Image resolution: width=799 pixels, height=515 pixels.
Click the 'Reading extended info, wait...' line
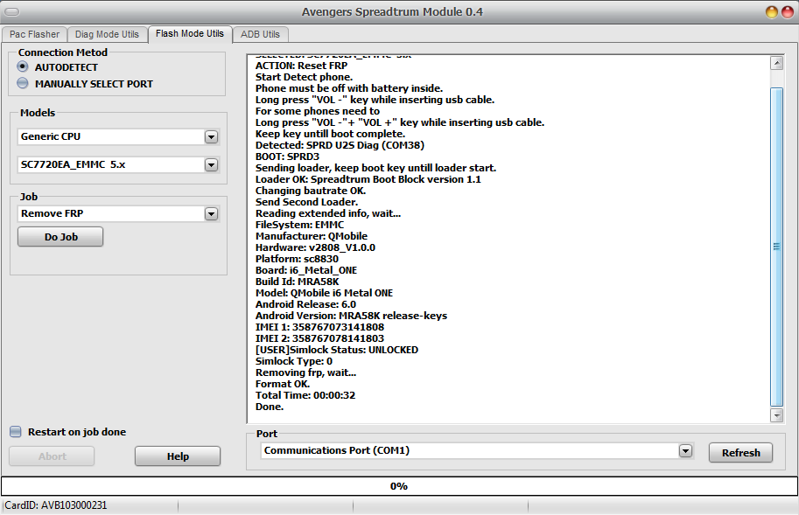point(328,213)
